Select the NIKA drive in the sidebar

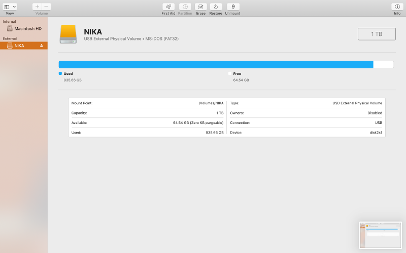24,46
